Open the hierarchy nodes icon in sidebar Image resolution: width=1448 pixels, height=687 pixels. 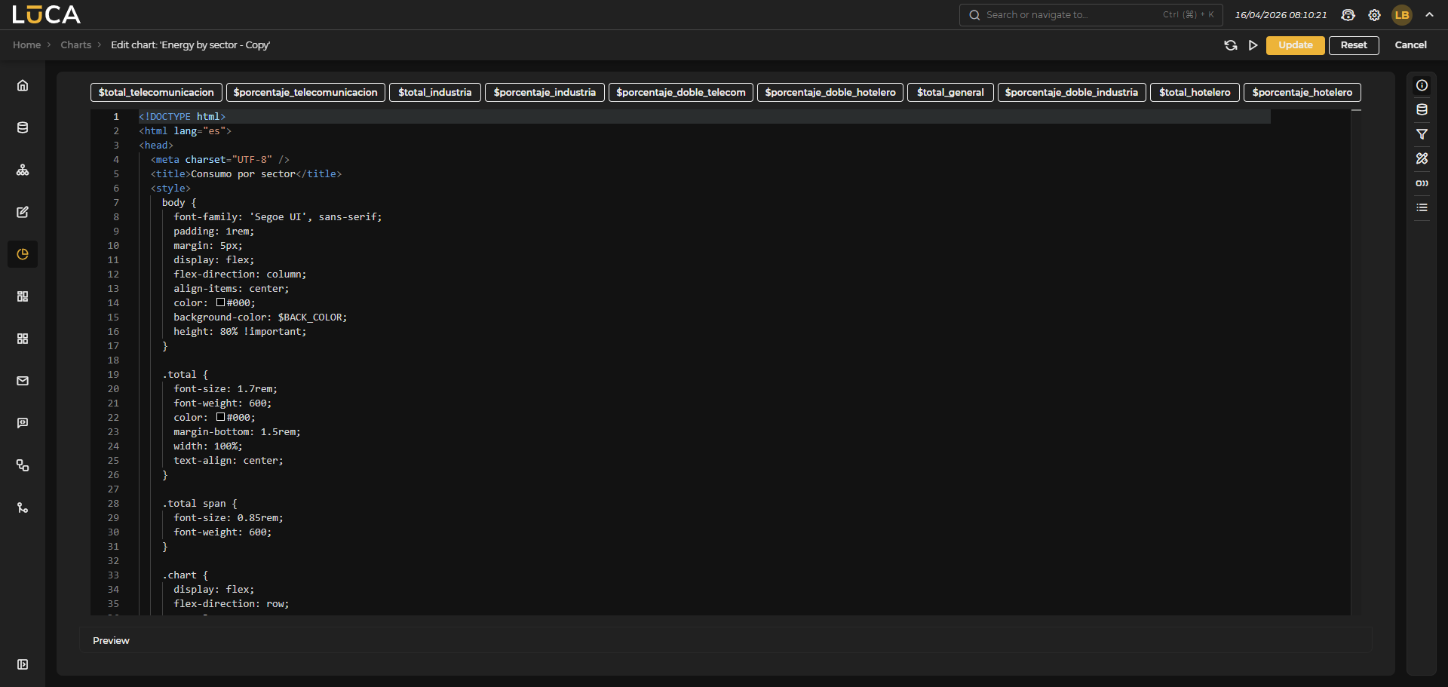23,170
